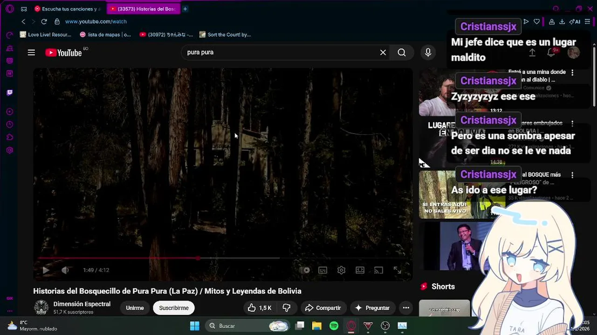Viewport: 597px width, 335px height.
Task: Toggle fullscreen mode in the player
Action: pyautogui.click(x=397, y=270)
